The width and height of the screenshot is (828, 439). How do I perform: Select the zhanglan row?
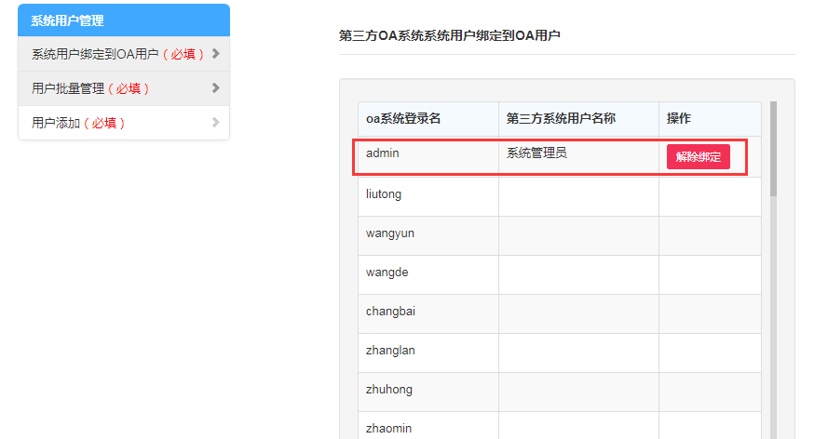click(x=390, y=351)
